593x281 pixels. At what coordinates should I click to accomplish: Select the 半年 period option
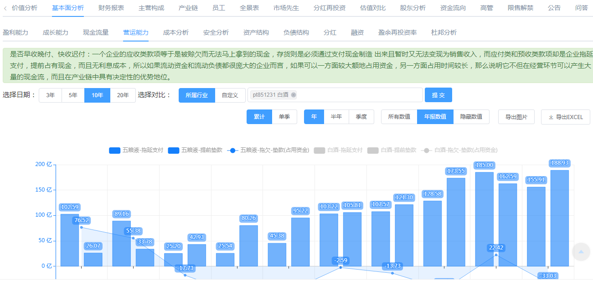click(336, 117)
